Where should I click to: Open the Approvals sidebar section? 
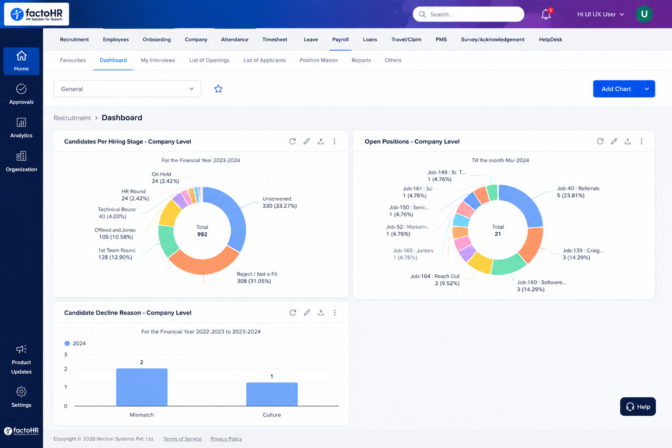[x=21, y=94]
